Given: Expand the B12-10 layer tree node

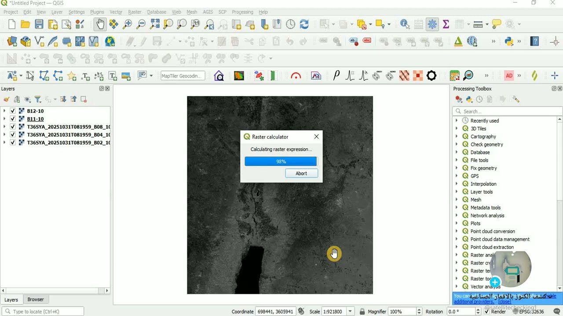Looking at the screenshot, I should coord(4,111).
